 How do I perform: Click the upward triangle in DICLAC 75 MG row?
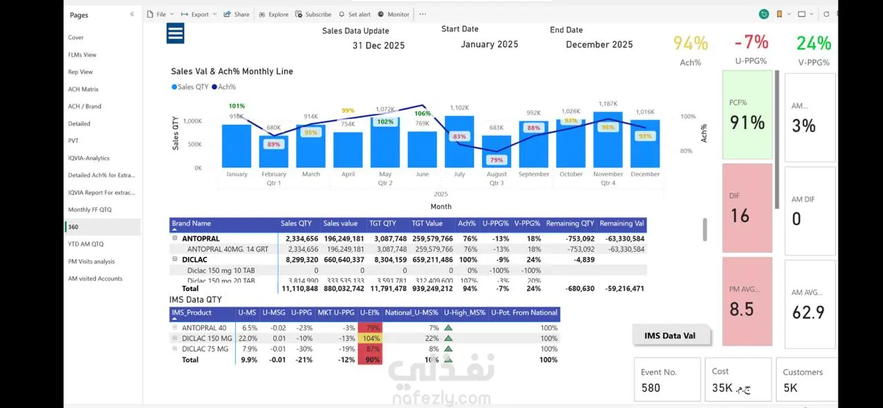point(448,349)
